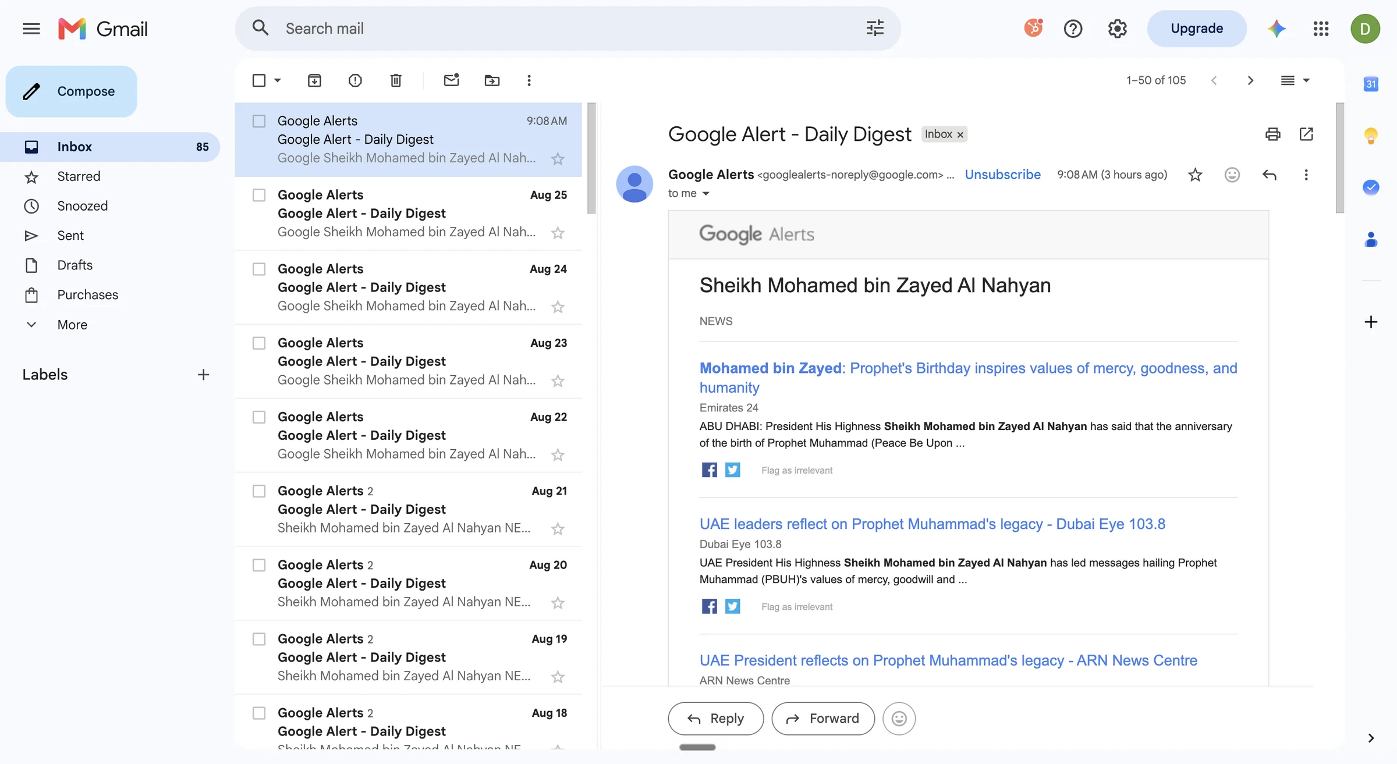Screen dimensions: 1397x764
Task: Report spam using the exclamation icon
Action: pos(355,80)
